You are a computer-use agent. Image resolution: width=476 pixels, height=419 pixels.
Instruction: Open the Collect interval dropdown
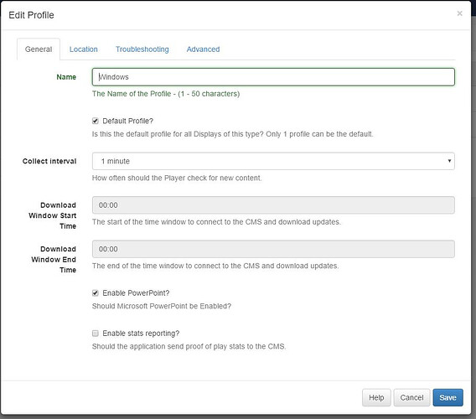273,161
